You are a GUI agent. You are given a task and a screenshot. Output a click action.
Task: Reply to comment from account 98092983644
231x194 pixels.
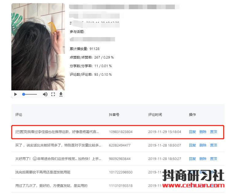point(192,159)
